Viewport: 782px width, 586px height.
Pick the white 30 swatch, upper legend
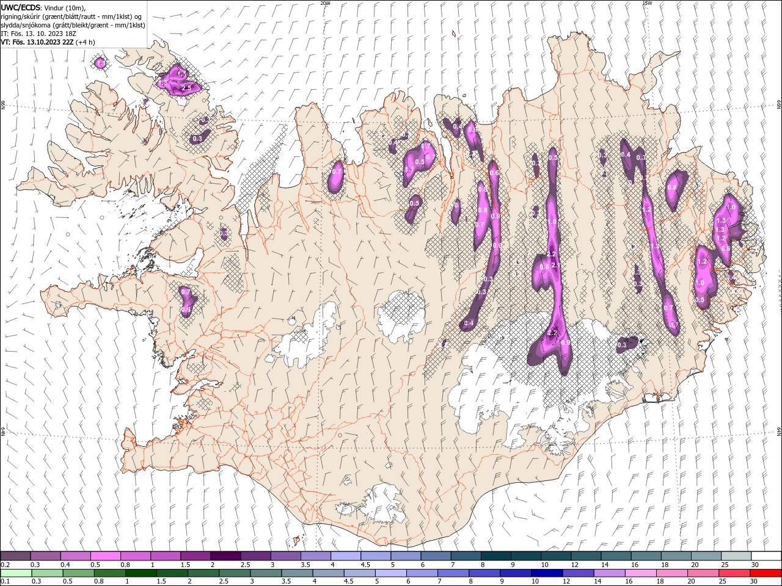point(767,556)
